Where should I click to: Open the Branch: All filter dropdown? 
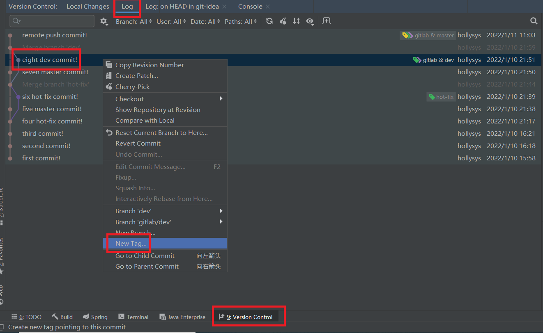(134, 21)
